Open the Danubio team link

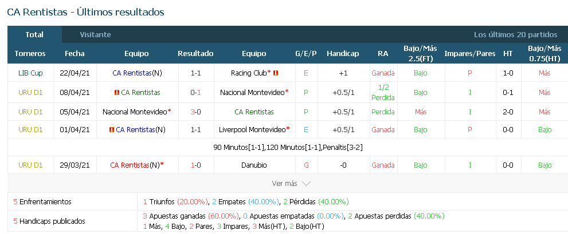(x=254, y=165)
